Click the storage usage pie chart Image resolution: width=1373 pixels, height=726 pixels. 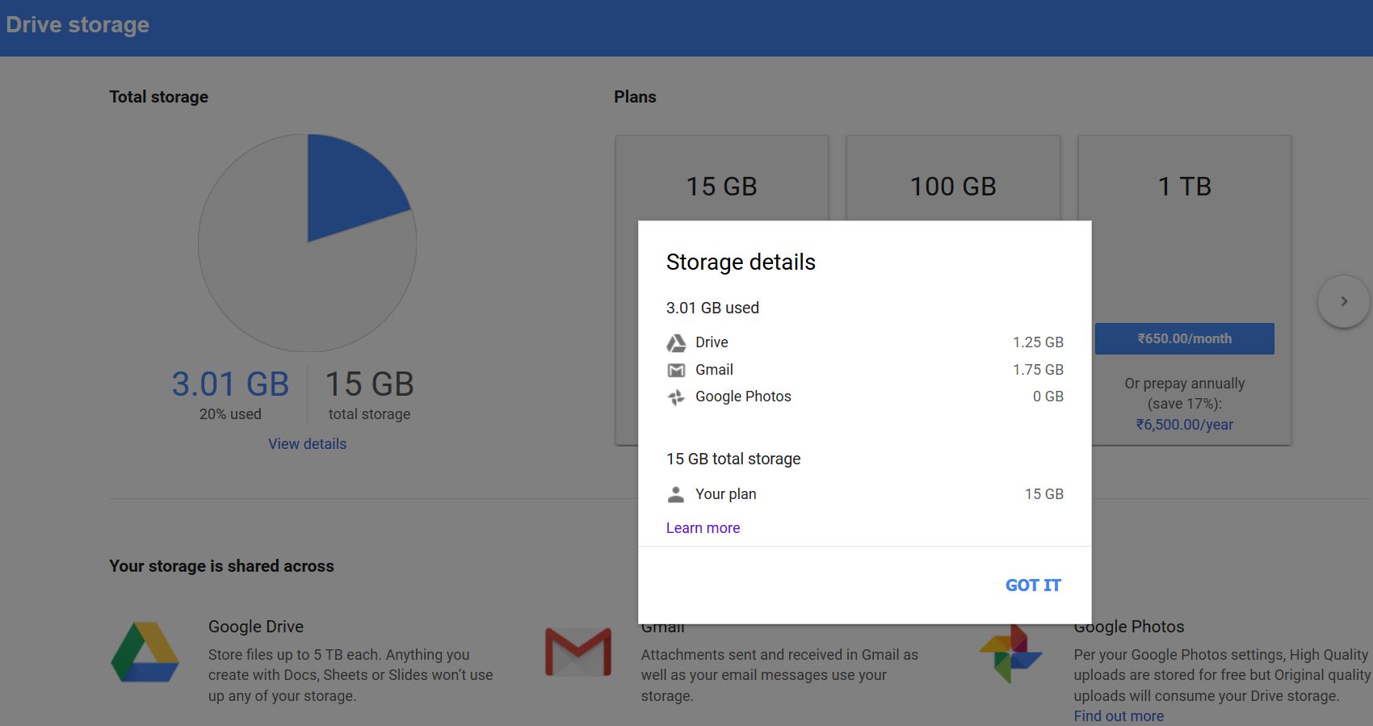(x=307, y=243)
